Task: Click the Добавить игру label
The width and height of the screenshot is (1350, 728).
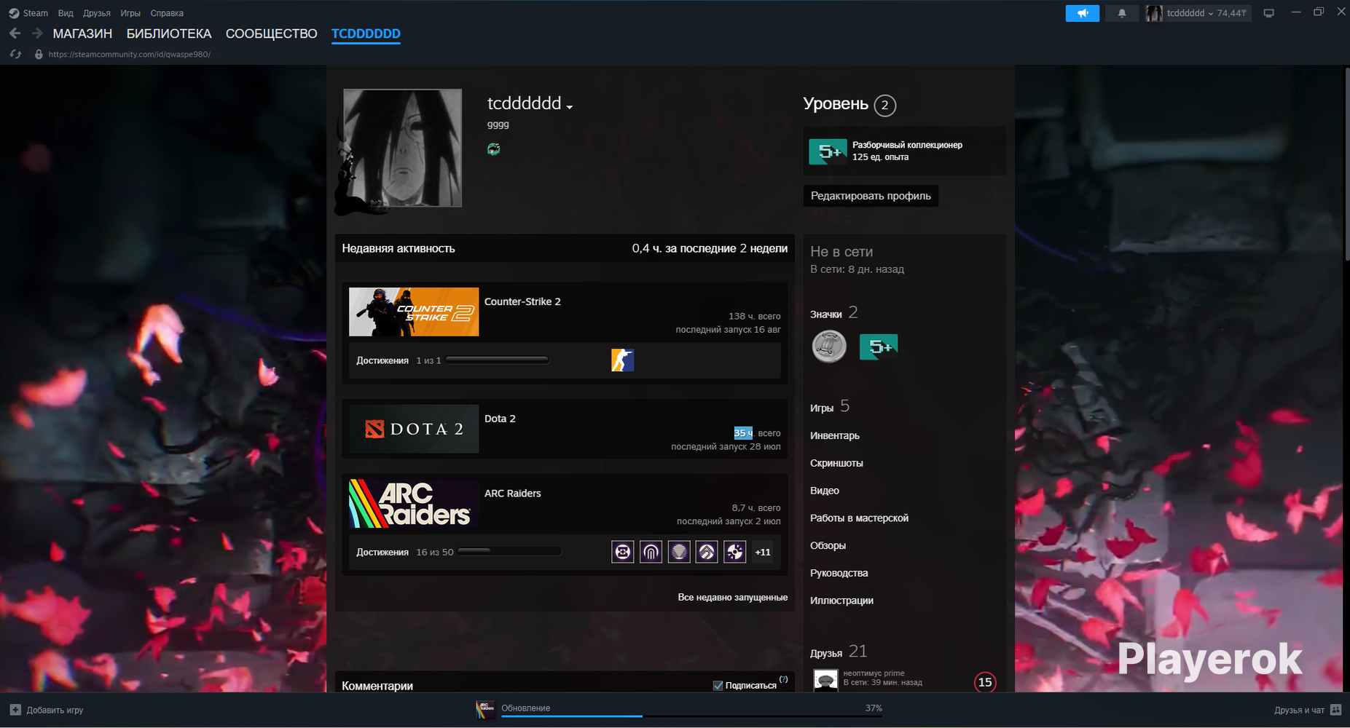Action: click(x=55, y=710)
